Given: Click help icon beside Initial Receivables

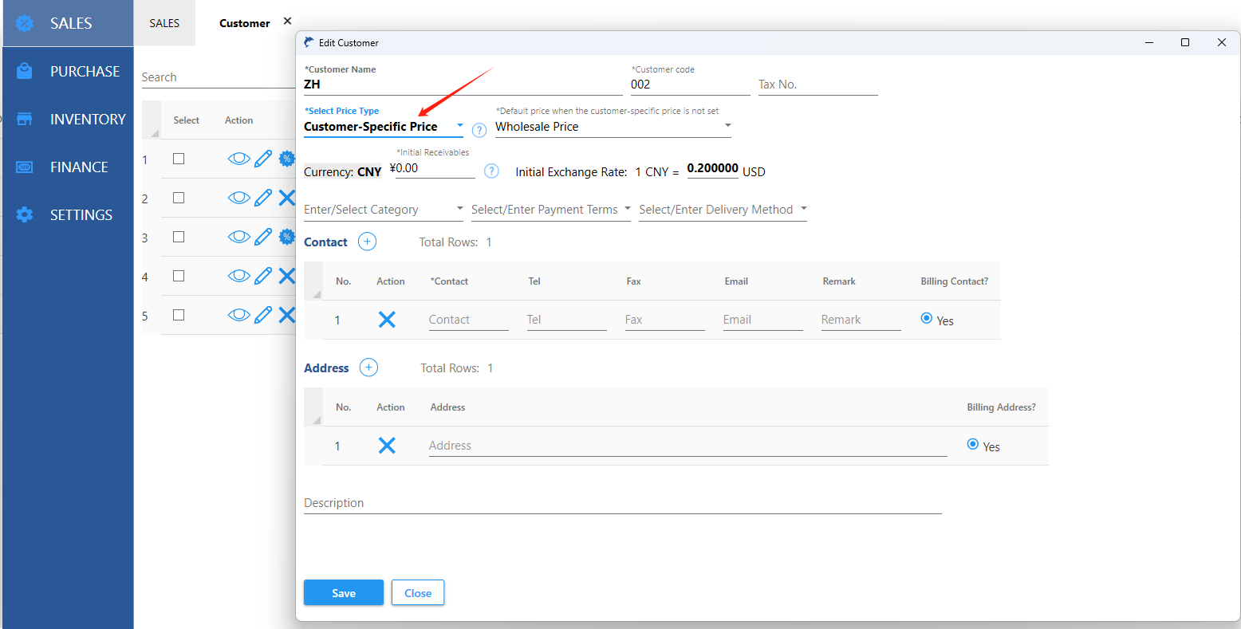Looking at the screenshot, I should point(492,171).
